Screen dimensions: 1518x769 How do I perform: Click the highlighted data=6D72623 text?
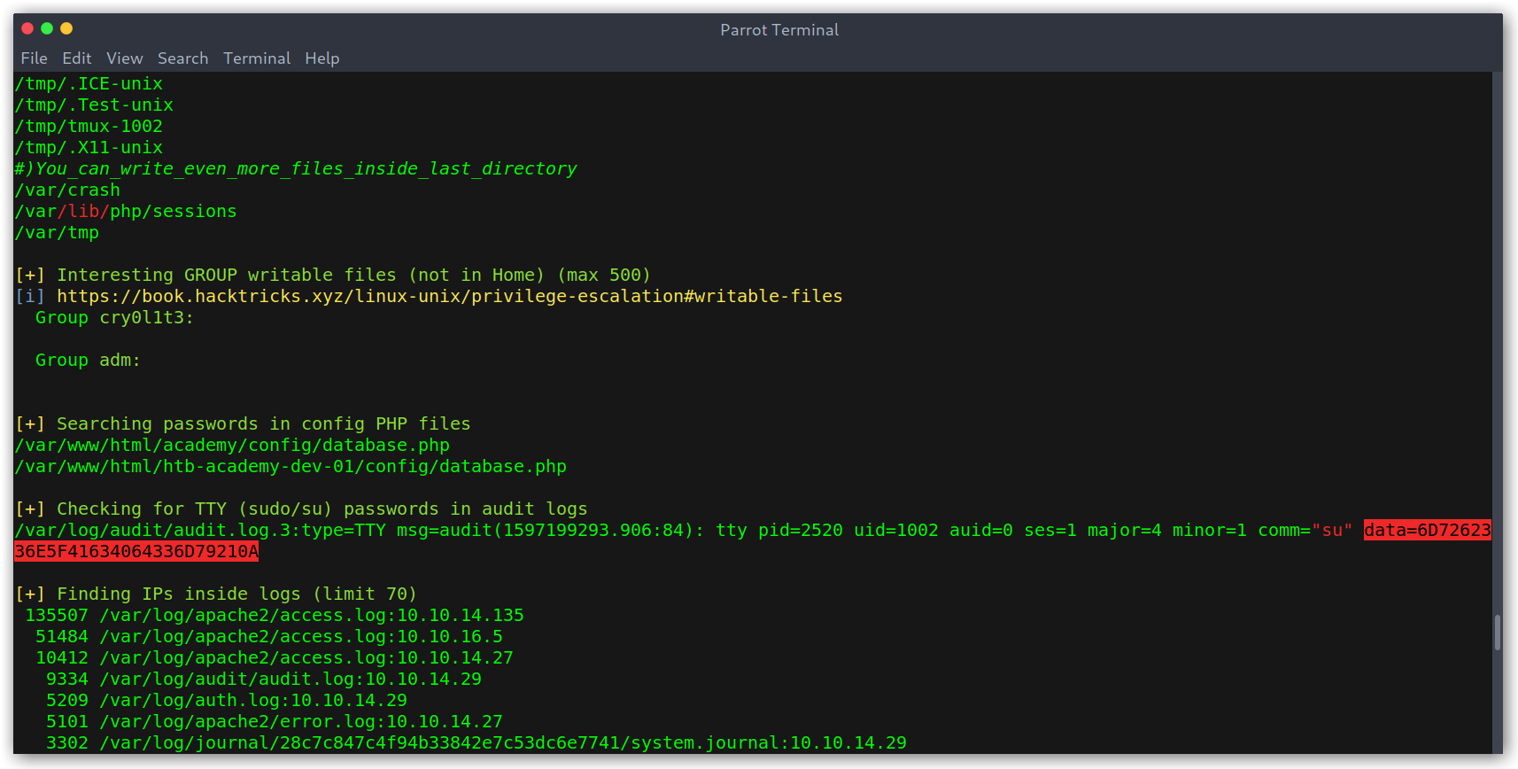[1428, 530]
